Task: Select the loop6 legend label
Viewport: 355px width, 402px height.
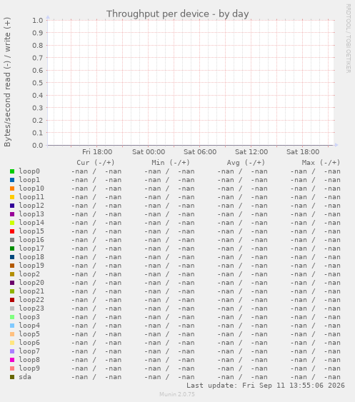Action: pyautogui.click(x=29, y=343)
